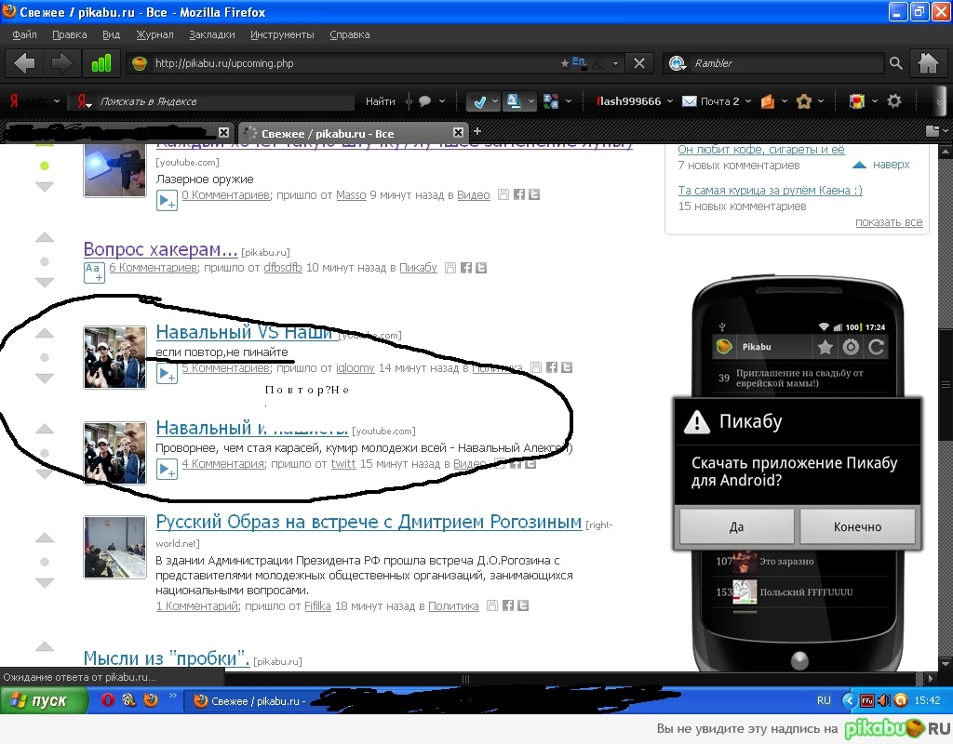Screen dimensions: 953x744
Task: Expand the Yandex logo dropdown arrow
Action: click(57, 101)
